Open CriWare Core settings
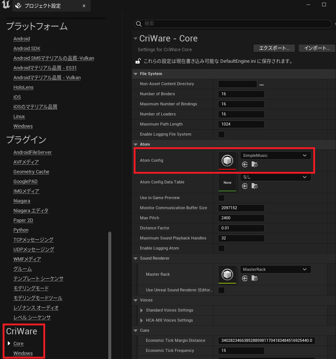Screen dimensions: 336x359 point(18,344)
